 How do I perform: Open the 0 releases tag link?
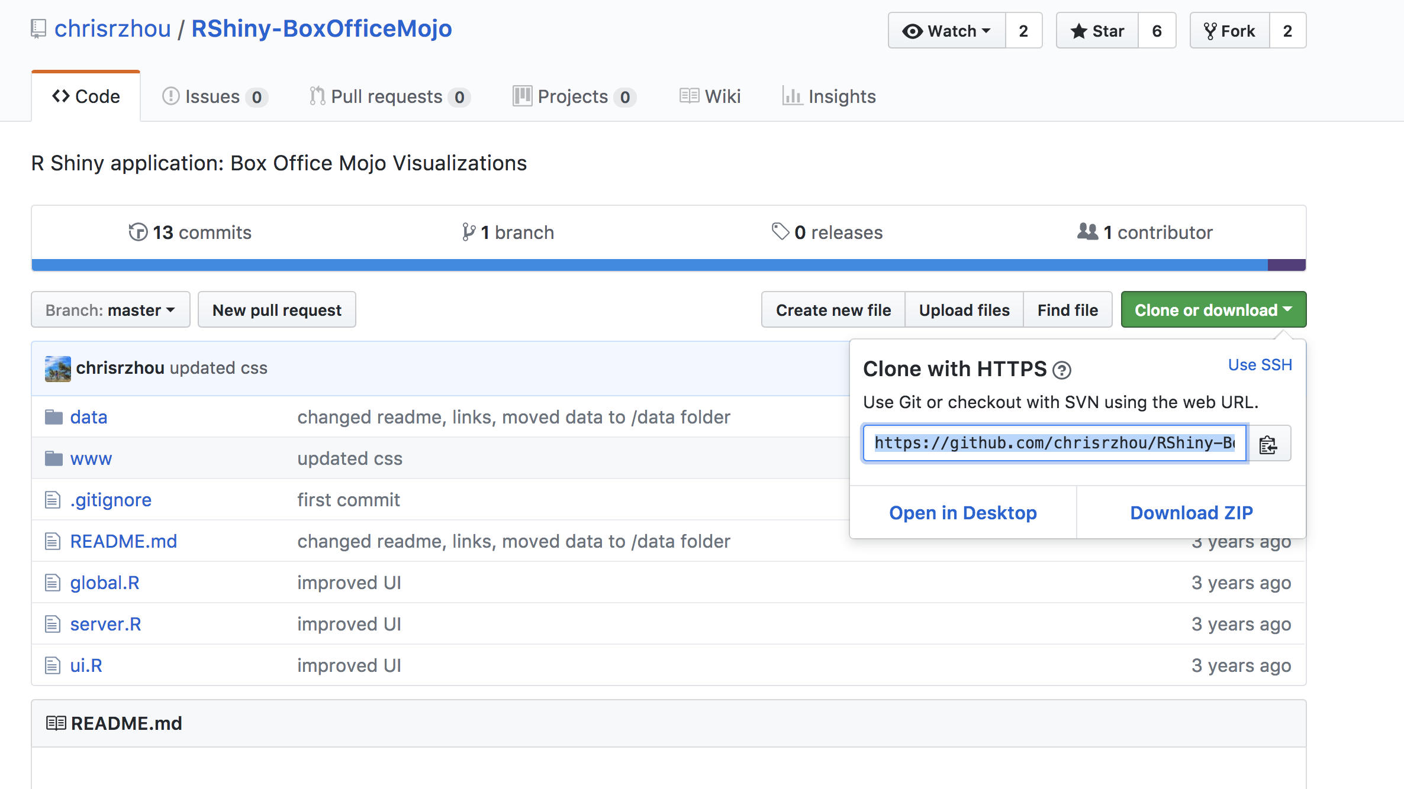point(827,232)
